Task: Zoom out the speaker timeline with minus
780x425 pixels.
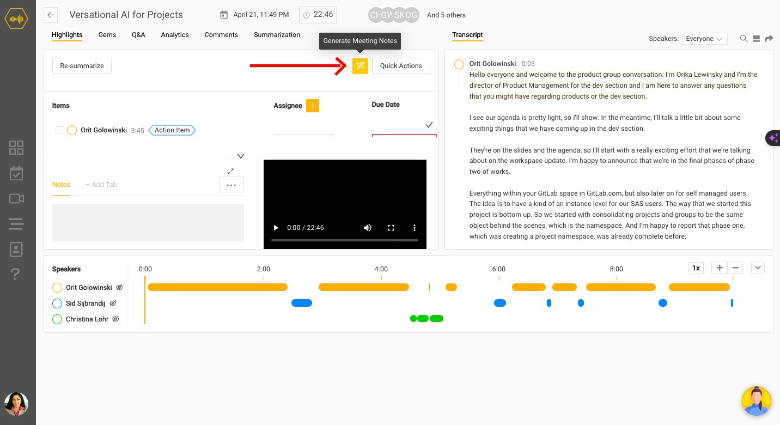Action: 735,268
